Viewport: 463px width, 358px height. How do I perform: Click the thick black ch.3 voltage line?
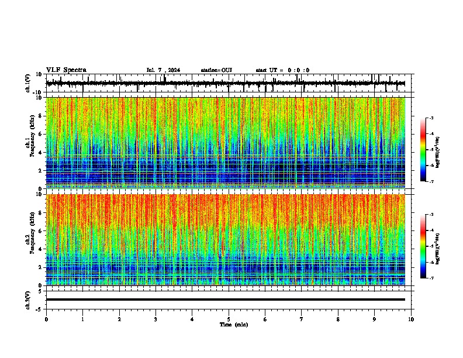(225, 300)
